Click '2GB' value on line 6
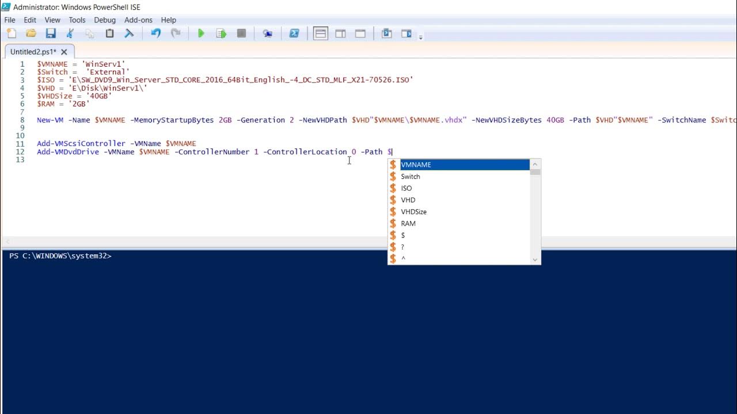The width and height of the screenshot is (737, 414). (79, 104)
